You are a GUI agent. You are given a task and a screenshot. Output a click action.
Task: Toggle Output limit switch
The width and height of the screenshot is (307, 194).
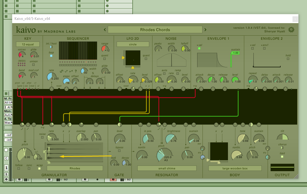coord(282,157)
